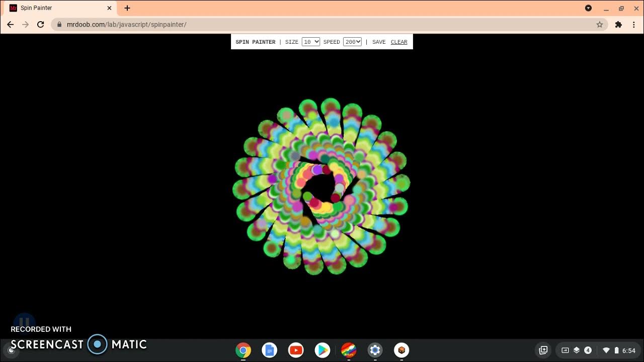Open the SIZE dropdown showing 10
Image resolution: width=644 pixels, height=362 pixels.
click(311, 42)
